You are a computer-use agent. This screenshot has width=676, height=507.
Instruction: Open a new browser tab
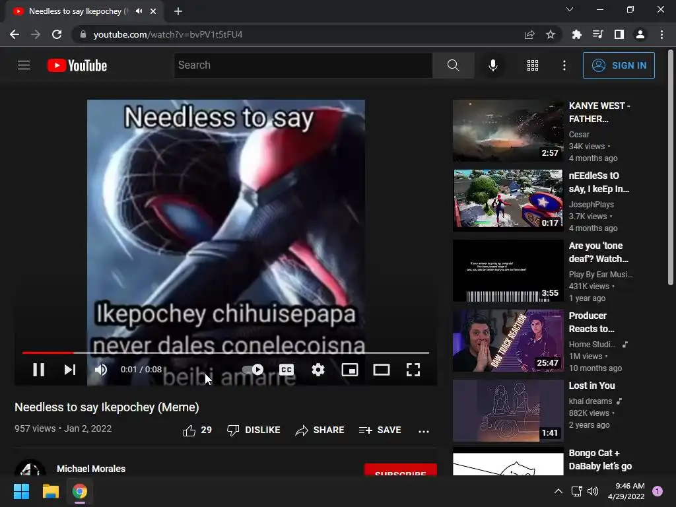coord(178,11)
